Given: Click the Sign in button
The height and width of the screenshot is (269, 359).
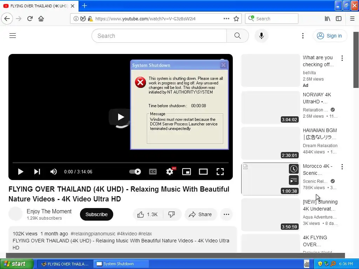Looking at the screenshot, I should (x=330, y=36).
